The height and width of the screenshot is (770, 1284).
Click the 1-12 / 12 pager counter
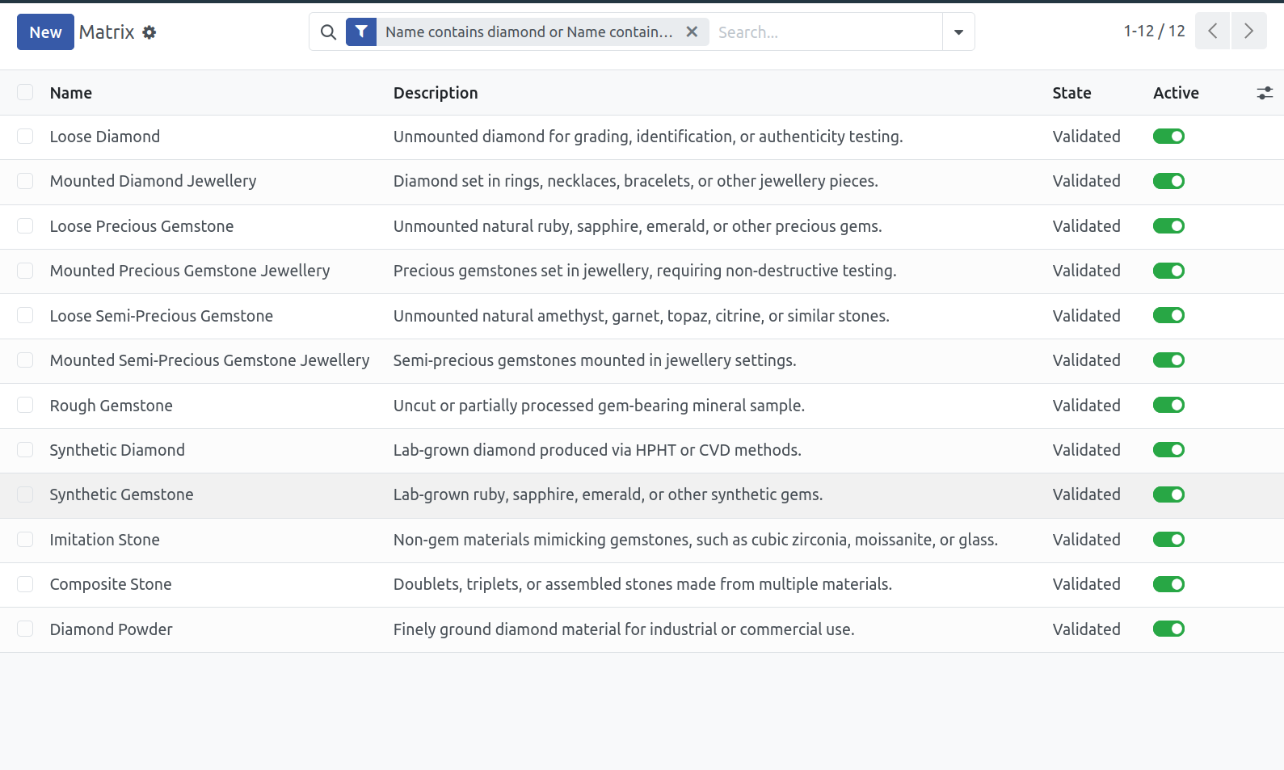(x=1154, y=32)
